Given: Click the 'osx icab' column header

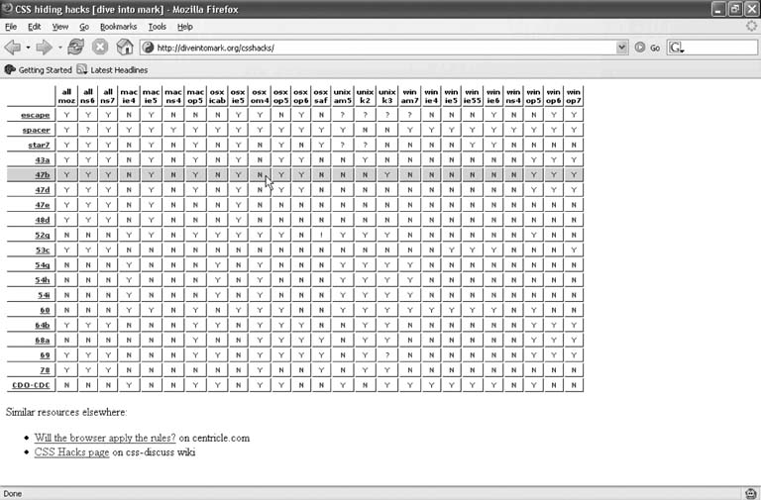Looking at the screenshot, I should [x=217, y=96].
